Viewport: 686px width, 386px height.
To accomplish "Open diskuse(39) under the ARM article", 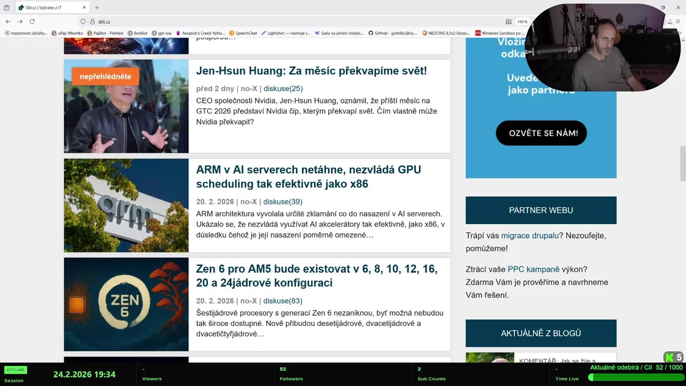I will (282, 202).
